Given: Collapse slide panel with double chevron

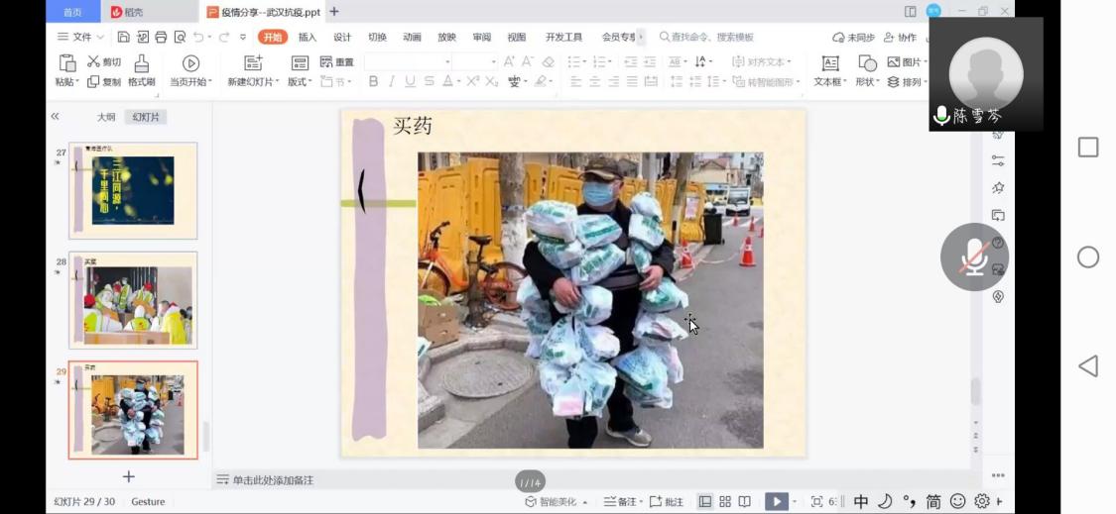Looking at the screenshot, I should 55,117.
